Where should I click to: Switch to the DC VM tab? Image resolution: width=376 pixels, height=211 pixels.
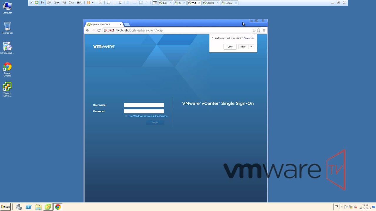tap(180, 3)
